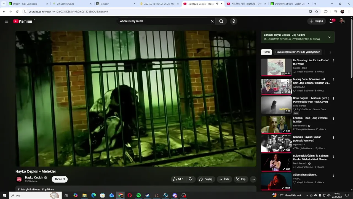353x199 pixels.
Task: Click the magnifier search button
Action: [x=221, y=21]
